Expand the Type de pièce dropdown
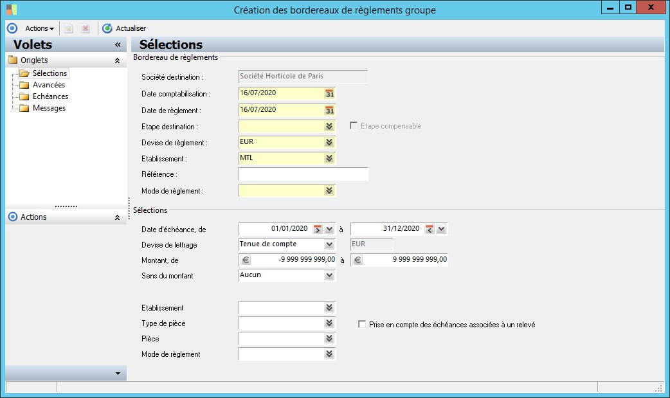The image size is (670, 398). click(x=329, y=323)
